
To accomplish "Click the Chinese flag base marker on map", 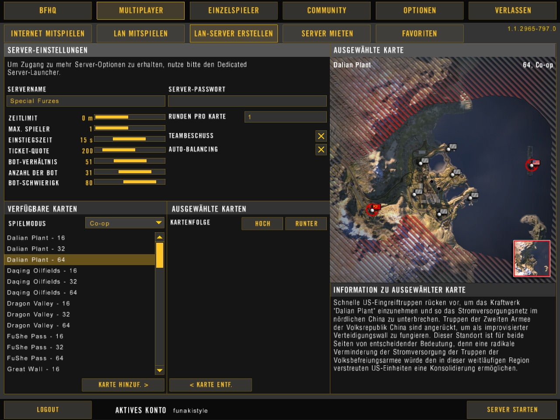I will click(x=373, y=209).
